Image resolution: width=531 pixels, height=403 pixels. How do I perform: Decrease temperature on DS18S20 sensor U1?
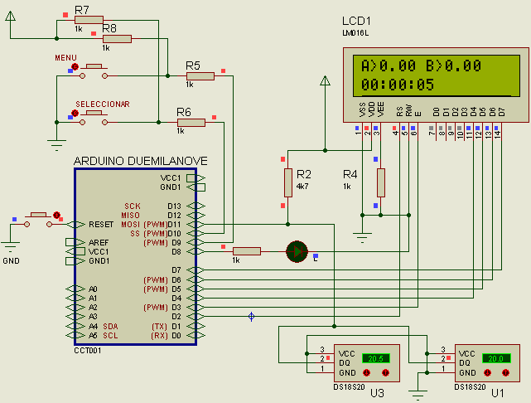tap(487, 372)
